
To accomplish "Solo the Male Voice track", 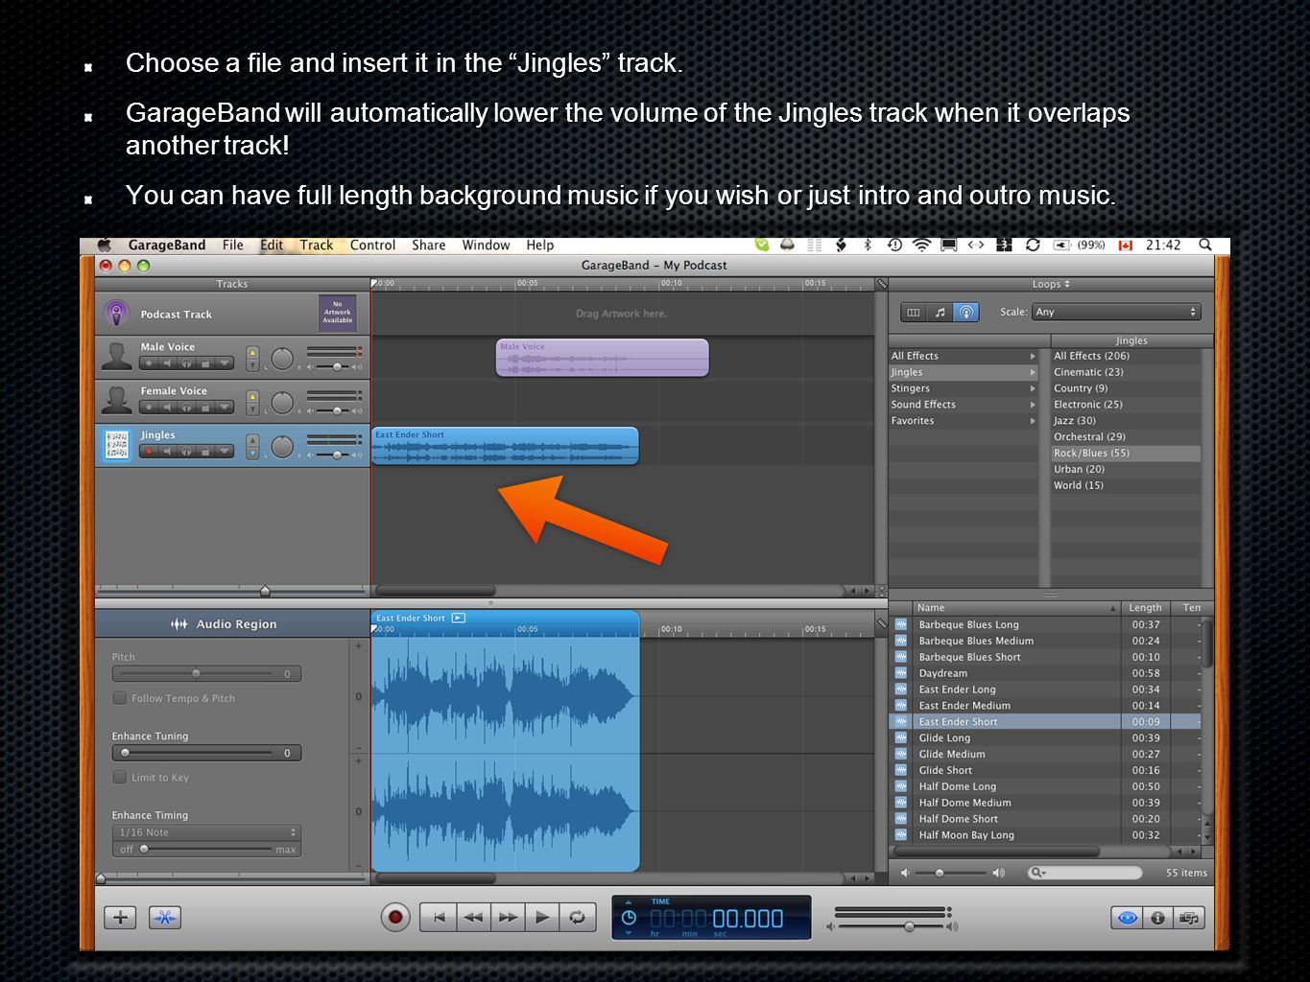I will tap(186, 362).
